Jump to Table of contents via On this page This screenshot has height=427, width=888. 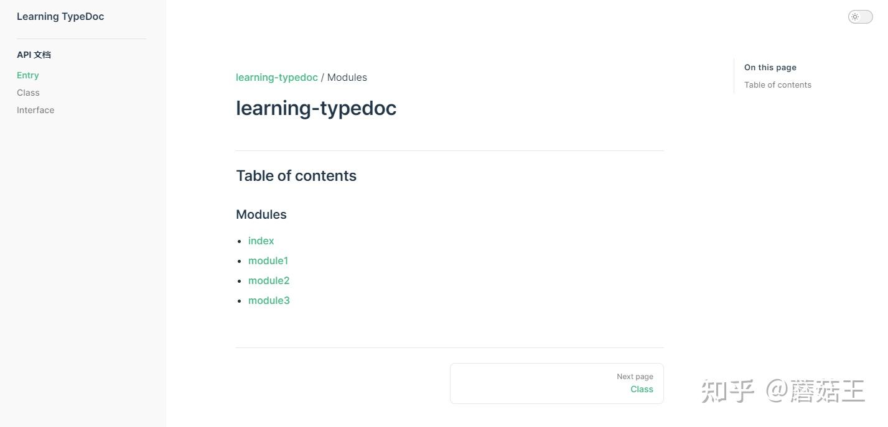pos(777,85)
